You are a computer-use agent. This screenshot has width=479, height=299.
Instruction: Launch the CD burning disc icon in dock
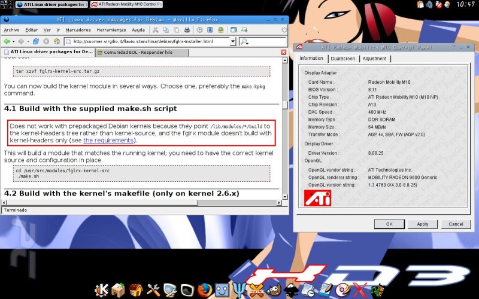342,290
